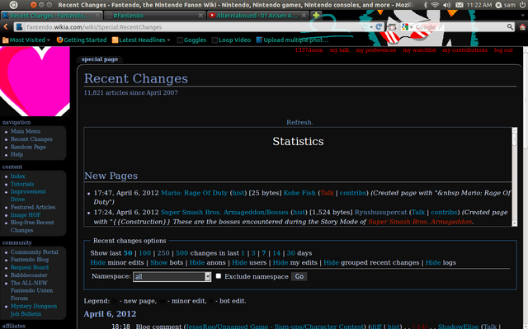Click the search magnifier icon

pos(510,27)
